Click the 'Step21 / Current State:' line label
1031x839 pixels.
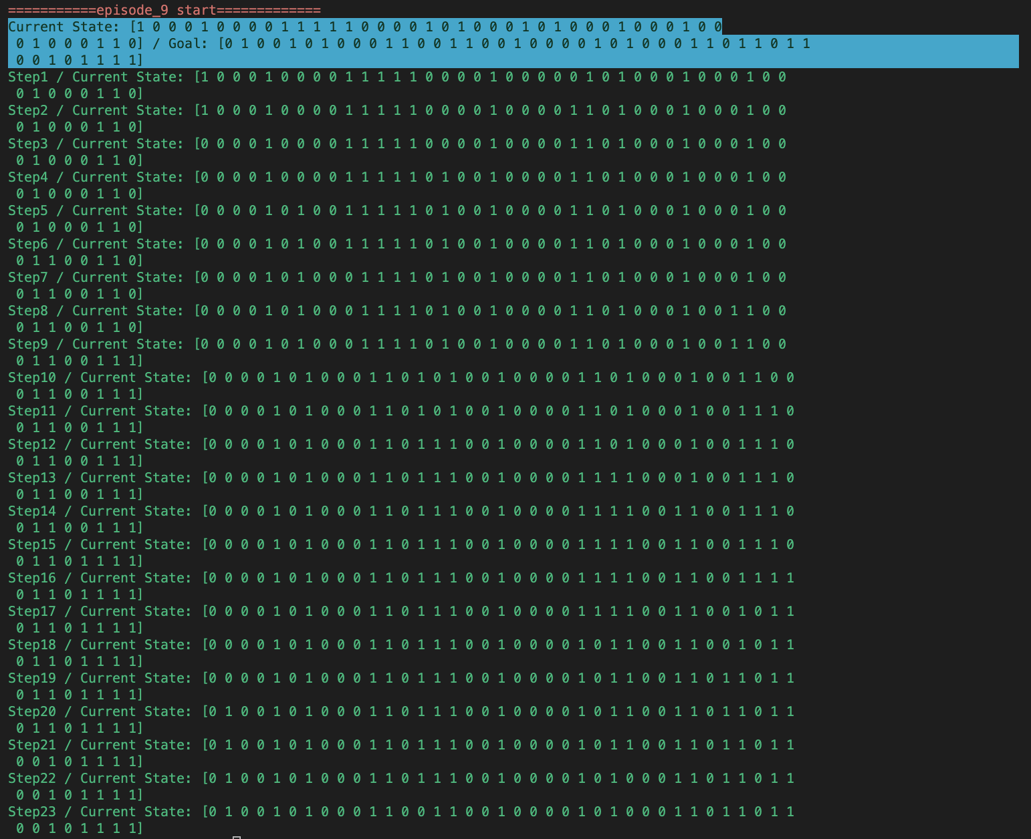(x=100, y=745)
